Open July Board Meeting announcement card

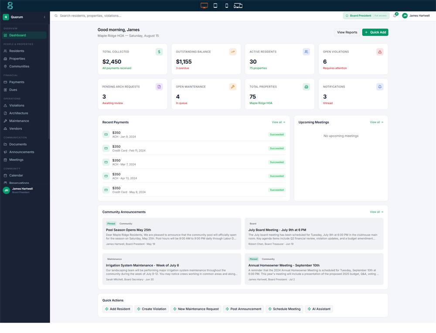pyautogui.click(x=314, y=234)
